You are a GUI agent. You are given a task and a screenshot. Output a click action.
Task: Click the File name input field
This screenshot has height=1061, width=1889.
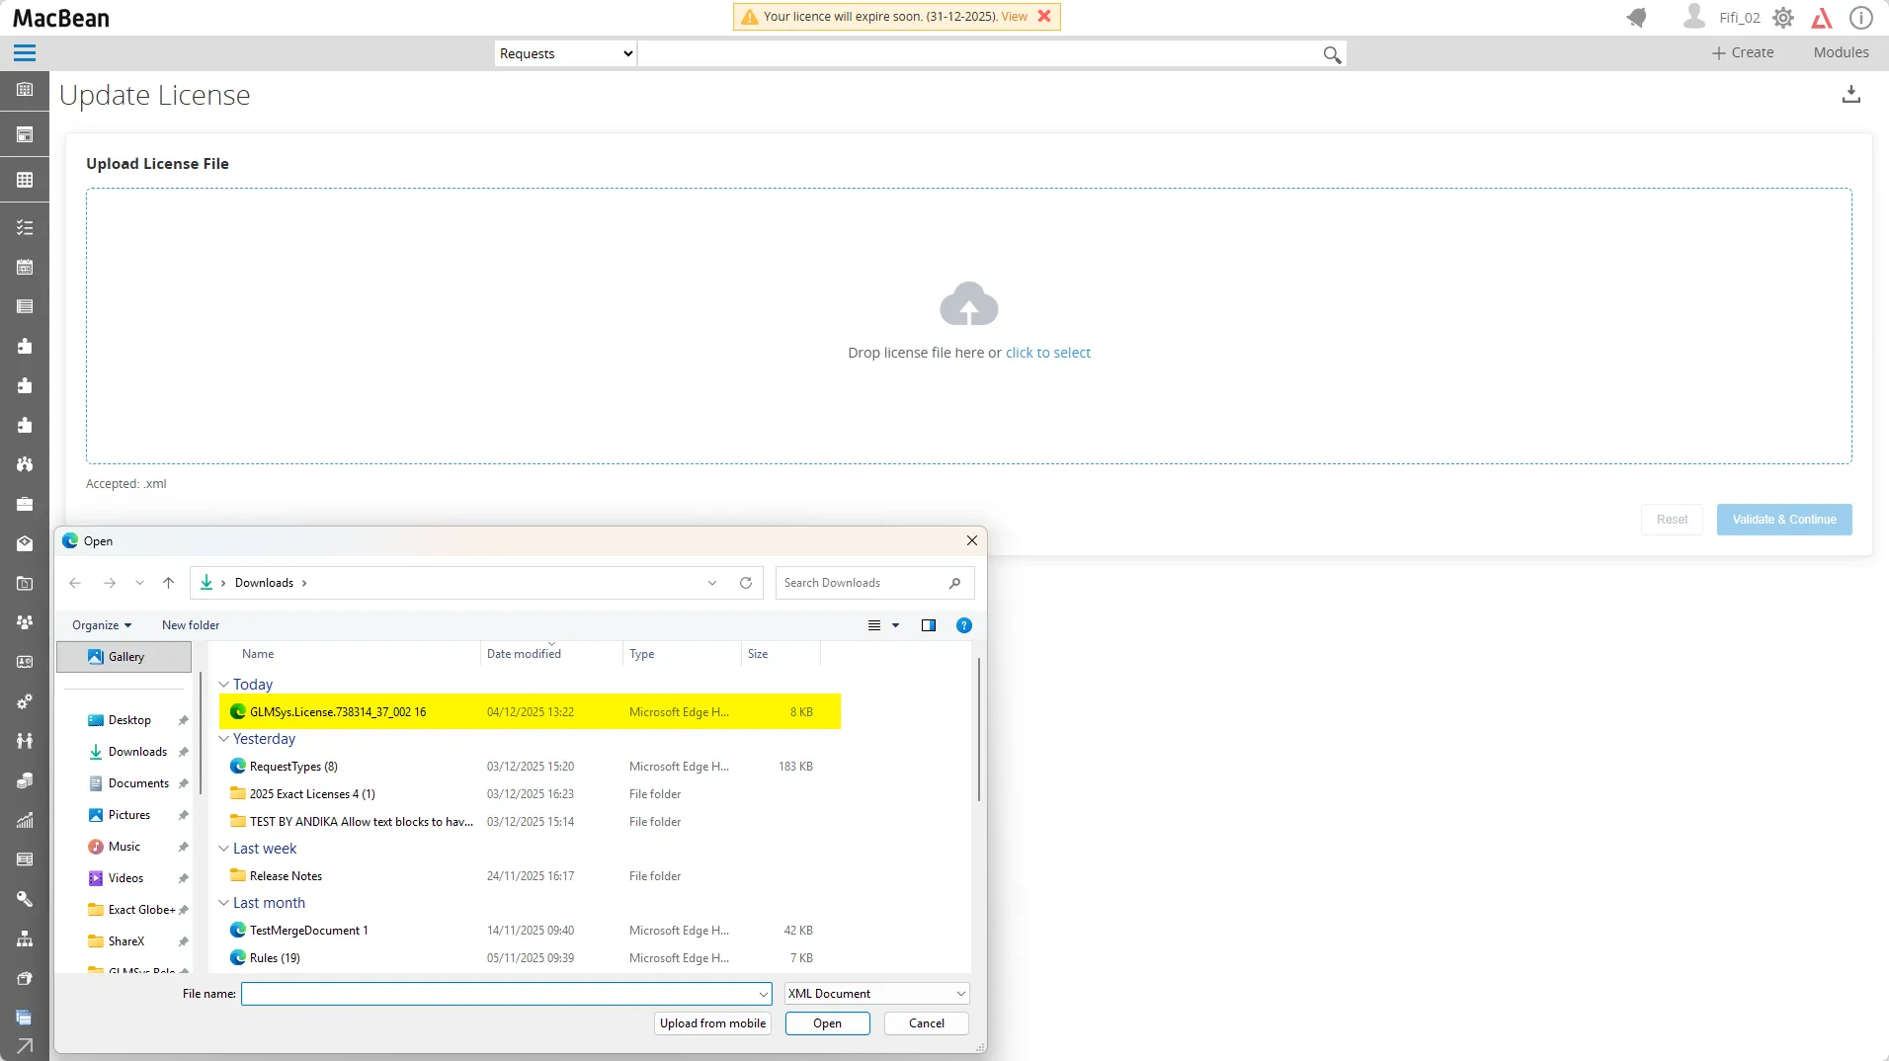point(499,994)
